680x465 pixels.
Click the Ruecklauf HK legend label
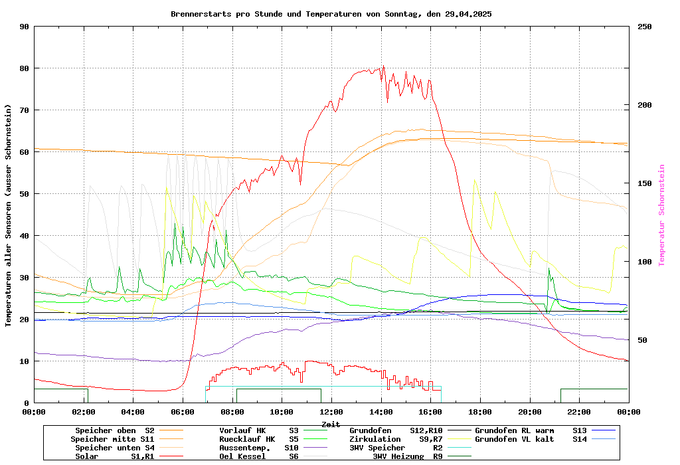(x=247, y=439)
